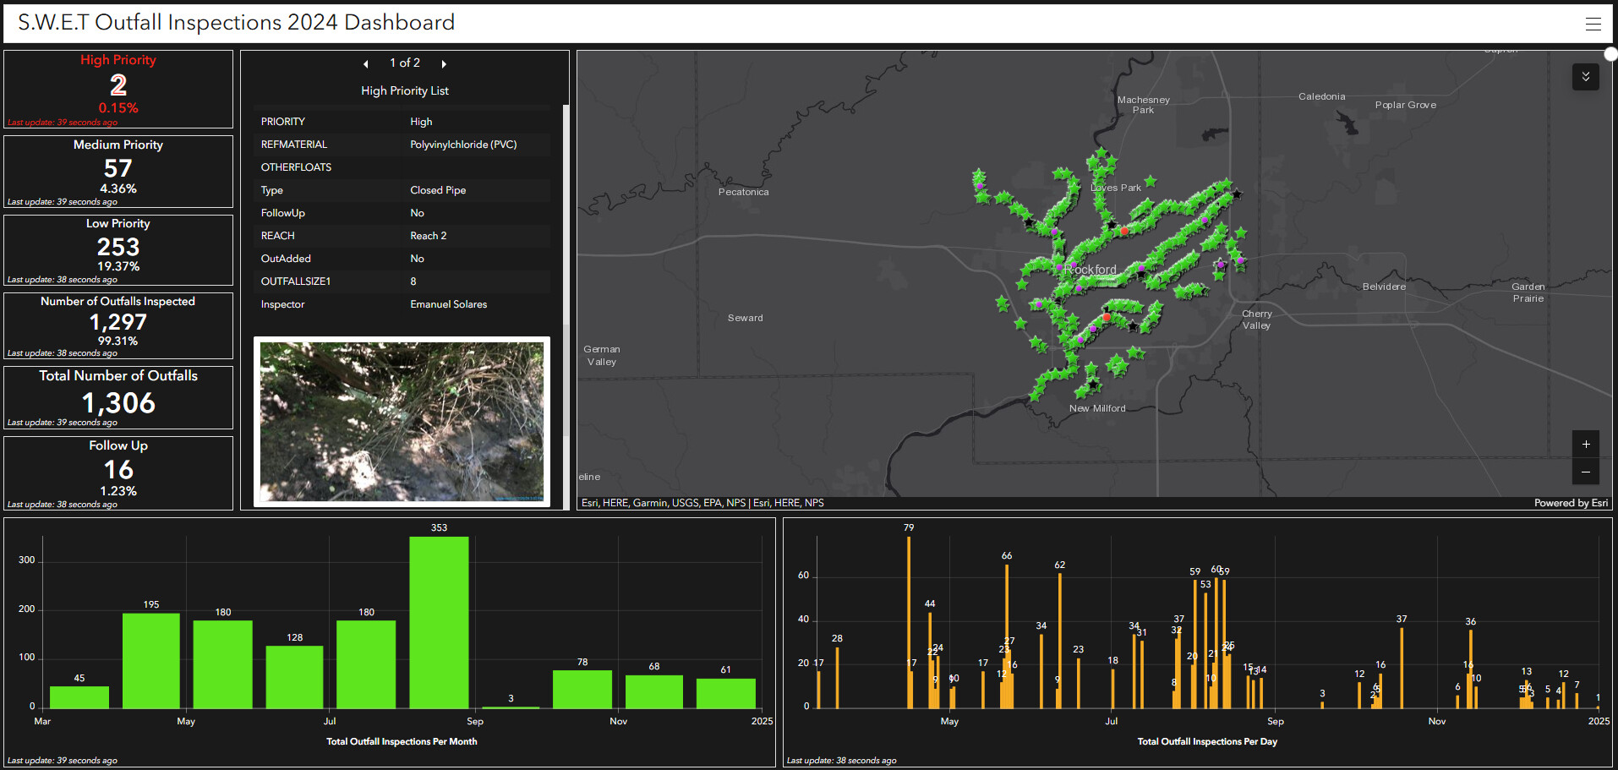The height and width of the screenshot is (770, 1618).
Task: Click the black star marker near New Milford
Action: click(1093, 385)
